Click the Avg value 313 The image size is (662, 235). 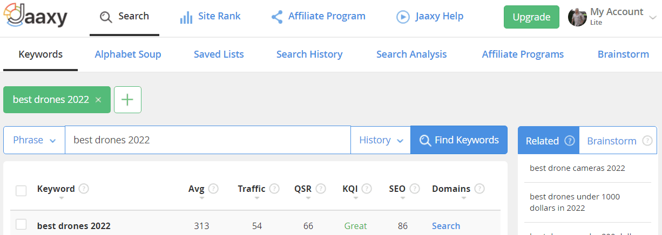[201, 226]
